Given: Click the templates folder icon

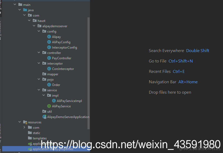Looking at the screenshot, I should (30, 138).
